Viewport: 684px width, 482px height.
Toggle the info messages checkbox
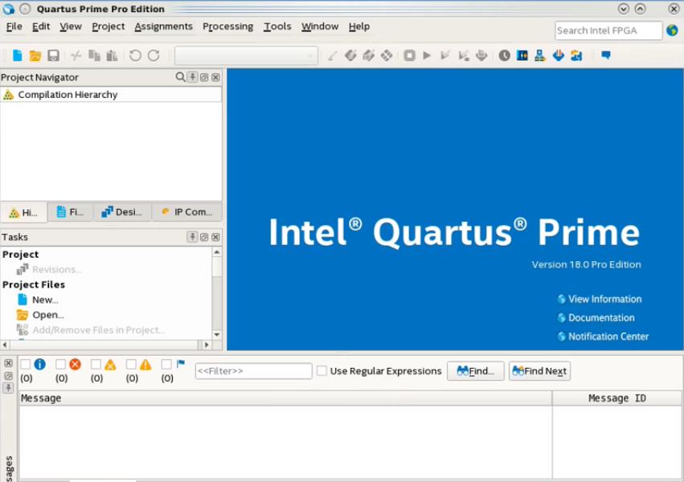[26, 364]
